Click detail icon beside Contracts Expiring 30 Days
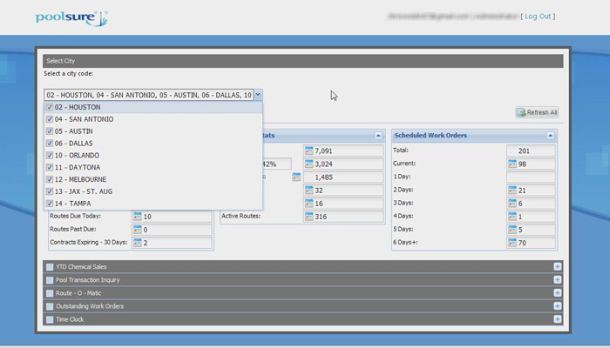Screen dimensions: 610x348 138,243
